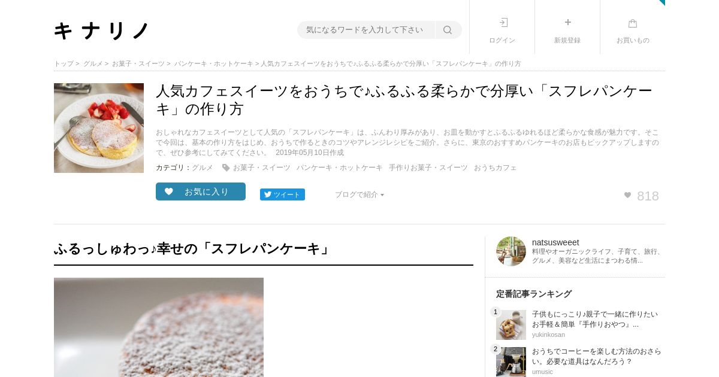The width and height of the screenshot is (719, 377).
Task: Open the グルメ category link
Action: (x=203, y=168)
